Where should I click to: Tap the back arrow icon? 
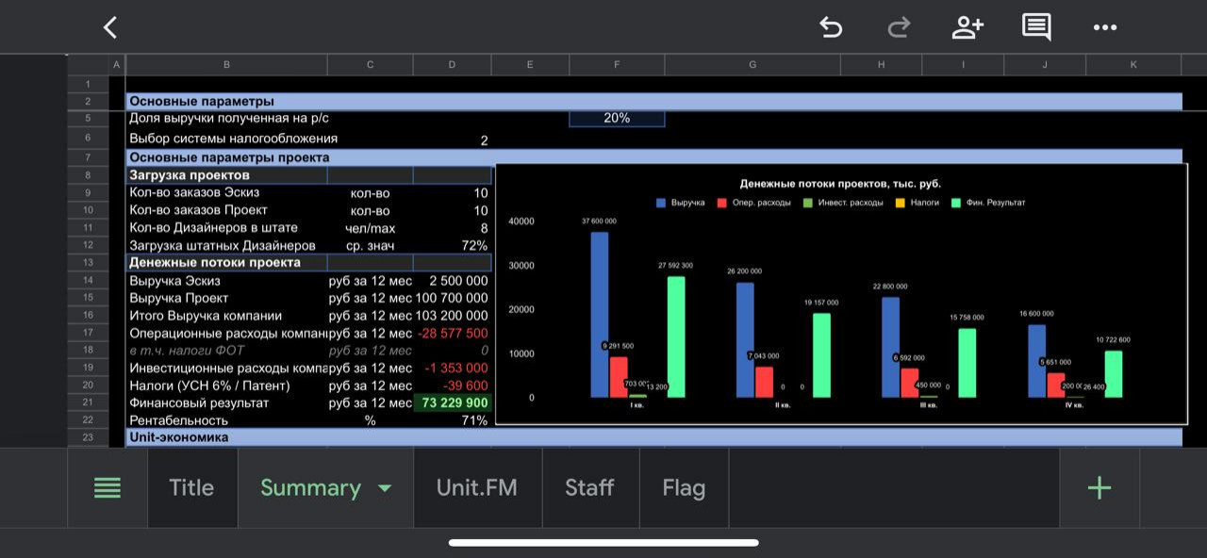pyautogui.click(x=110, y=27)
